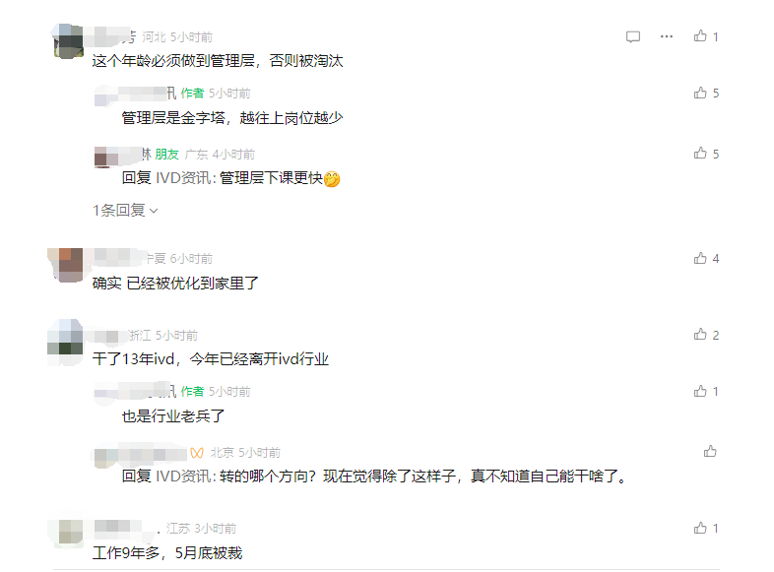774x572 pixels.
Task: Open avatar of the Zhejiang commenter
Action: pos(65,343)
